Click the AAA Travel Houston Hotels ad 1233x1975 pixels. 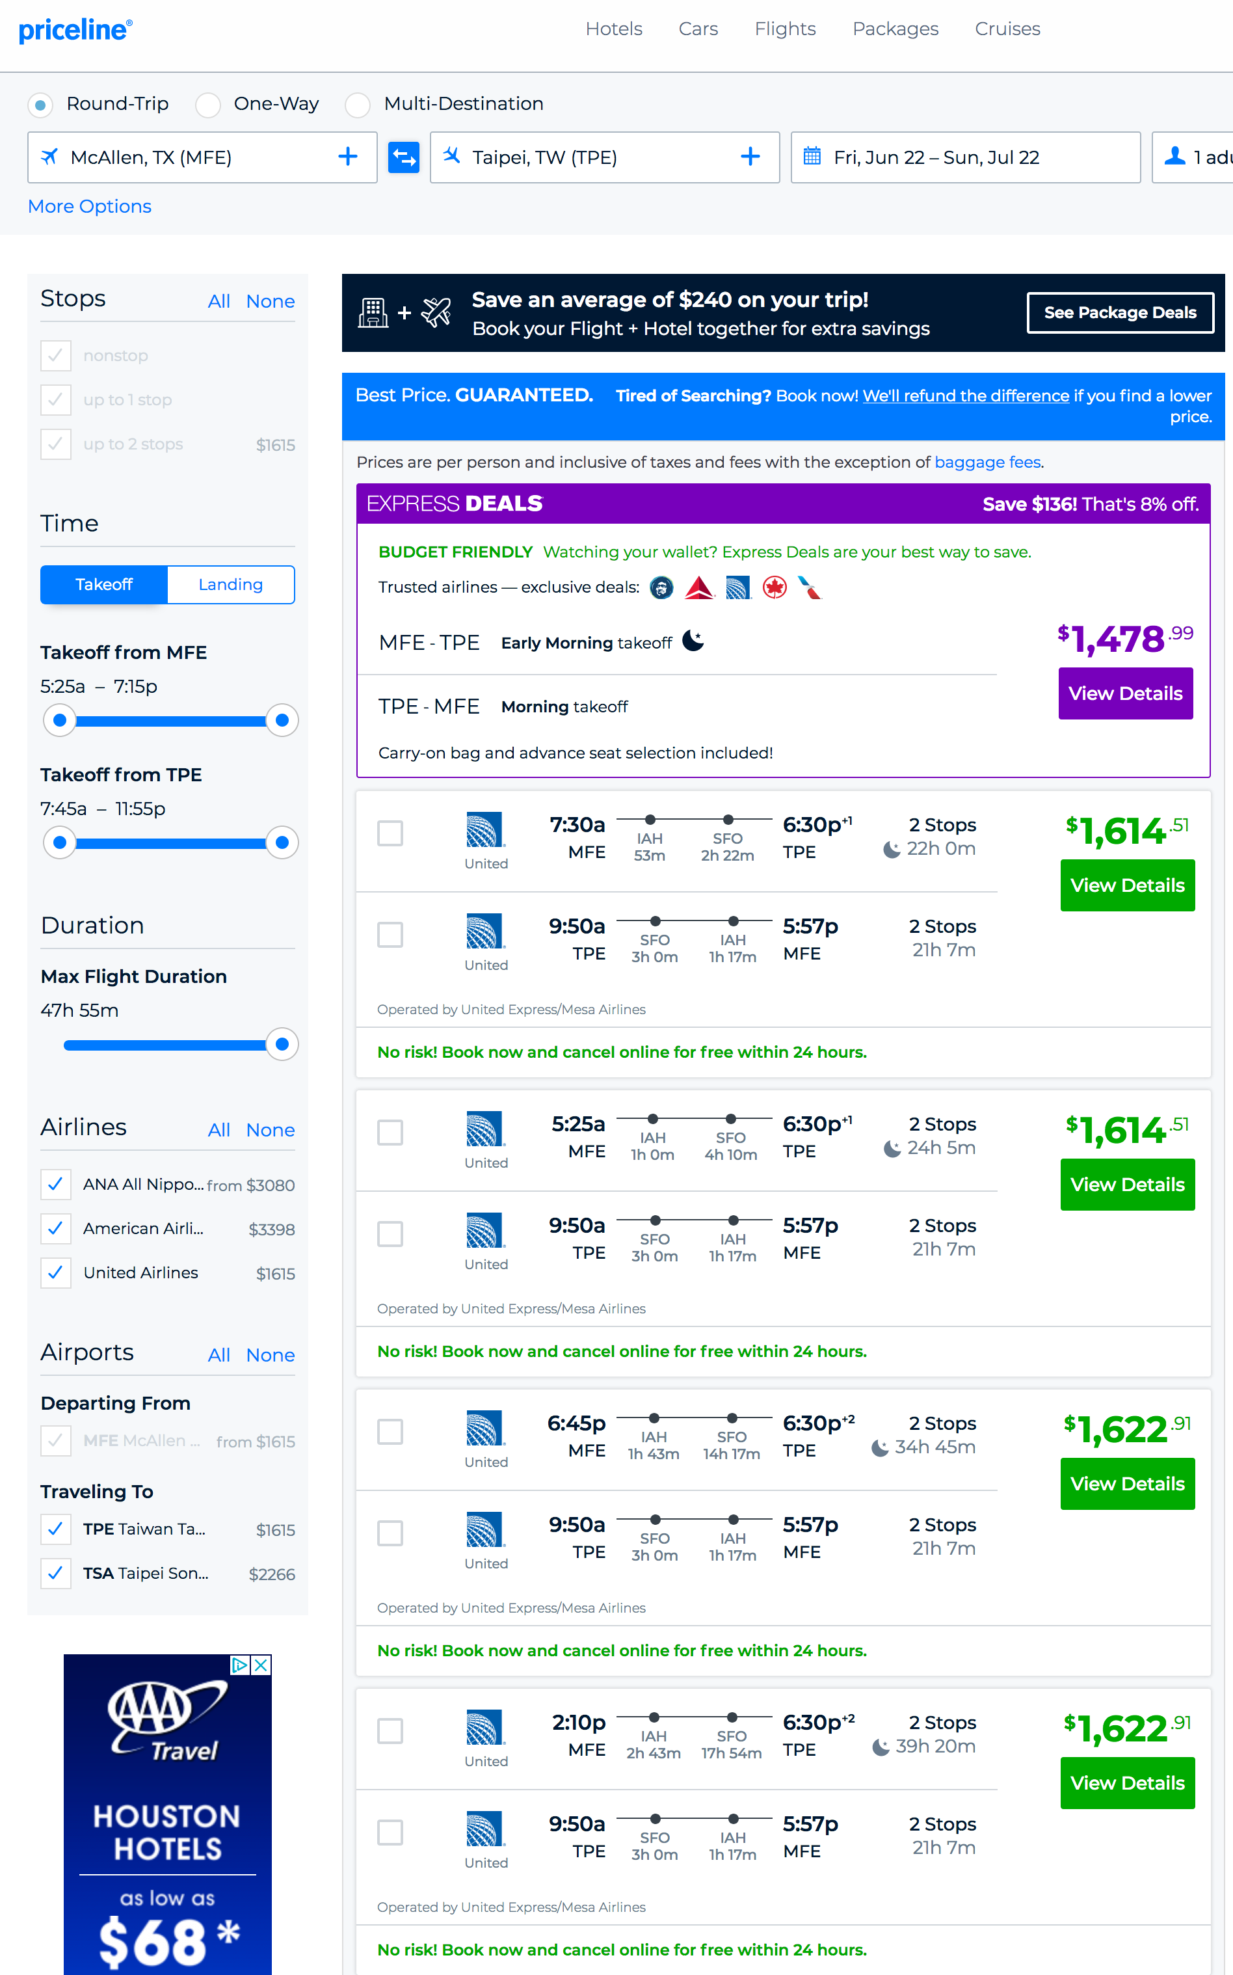pos(167,1814)
